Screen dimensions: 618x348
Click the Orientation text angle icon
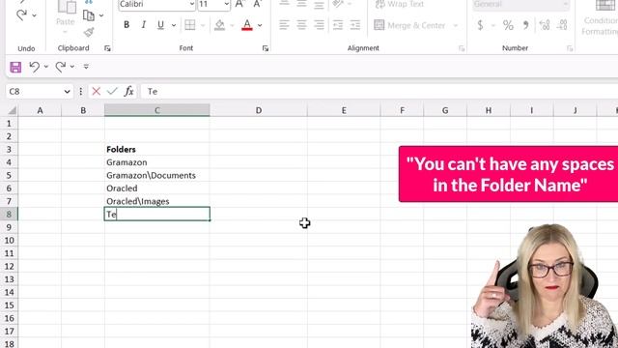(x=338, y=4)
